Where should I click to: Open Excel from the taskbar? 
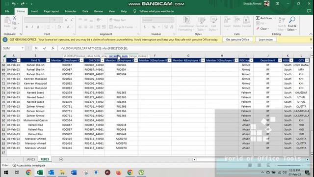point(40,173)
